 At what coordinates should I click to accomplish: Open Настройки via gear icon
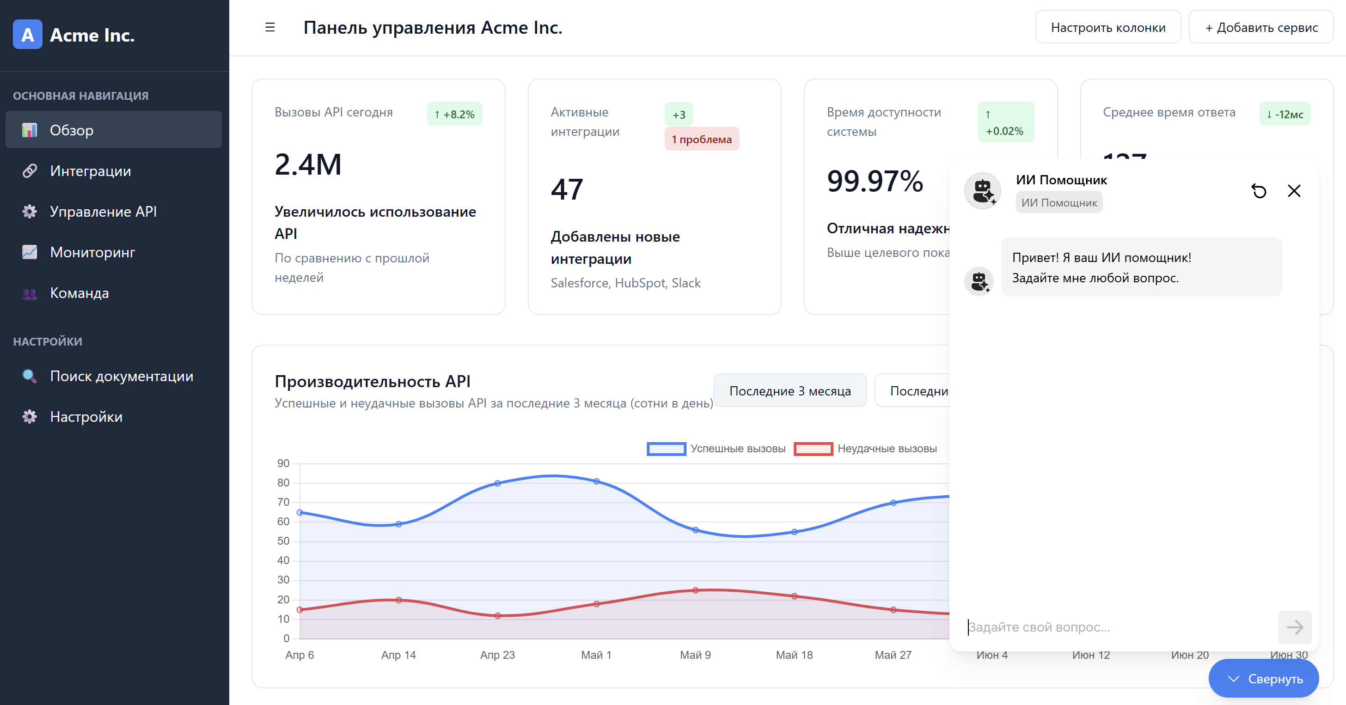29,417
